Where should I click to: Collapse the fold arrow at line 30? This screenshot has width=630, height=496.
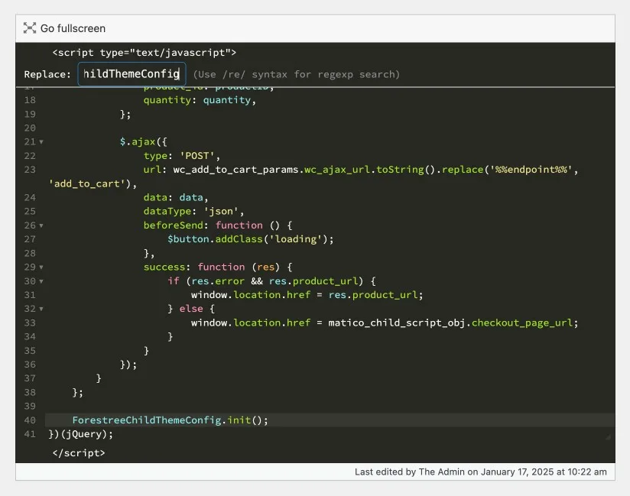(x=41, y=281)
